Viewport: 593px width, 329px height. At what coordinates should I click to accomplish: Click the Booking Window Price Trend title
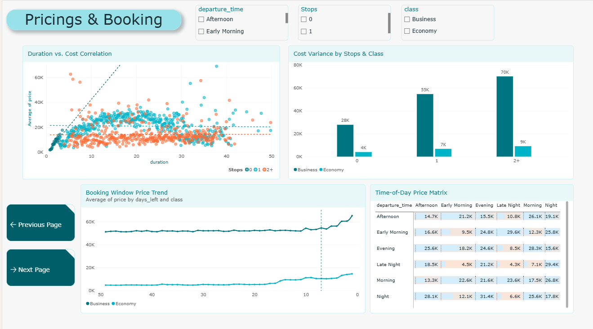127,193
